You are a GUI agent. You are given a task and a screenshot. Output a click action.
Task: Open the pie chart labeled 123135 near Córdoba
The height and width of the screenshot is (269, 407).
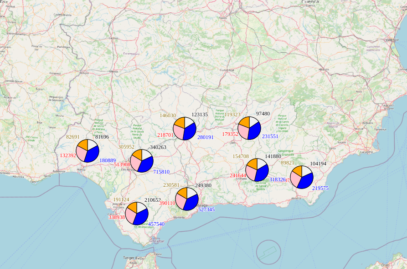pos(185,129)
